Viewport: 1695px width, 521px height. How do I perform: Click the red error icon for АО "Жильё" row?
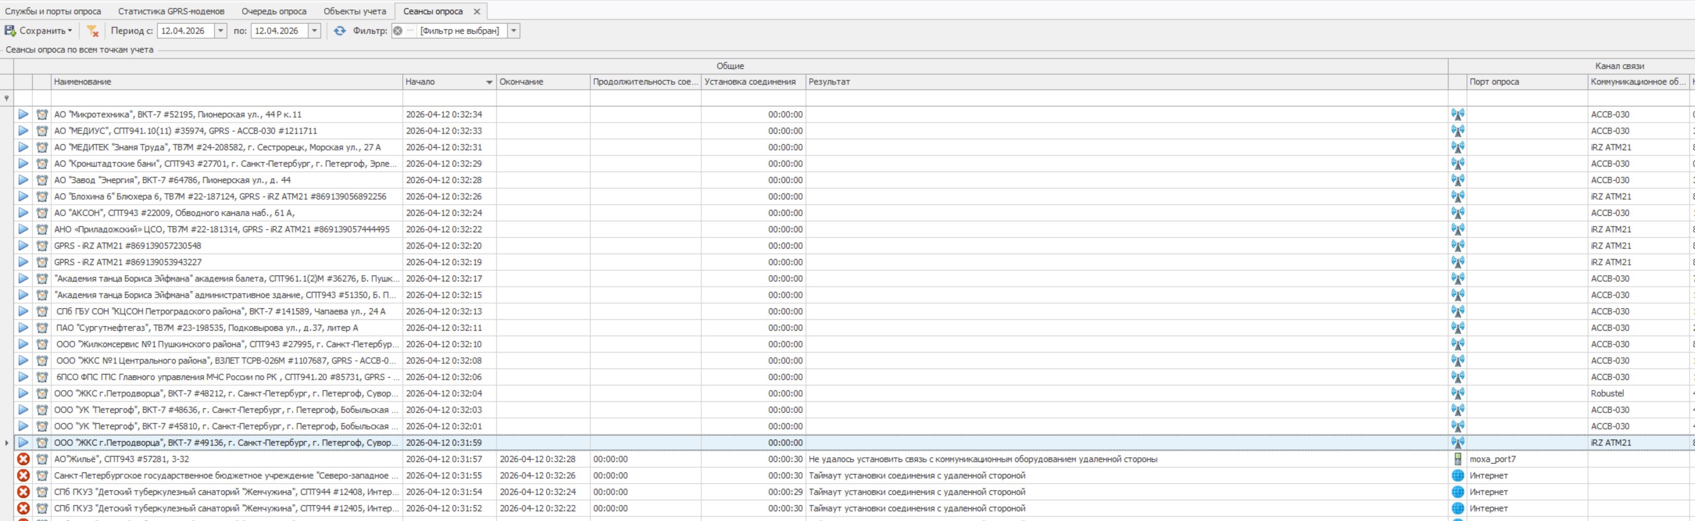[23, 459]
